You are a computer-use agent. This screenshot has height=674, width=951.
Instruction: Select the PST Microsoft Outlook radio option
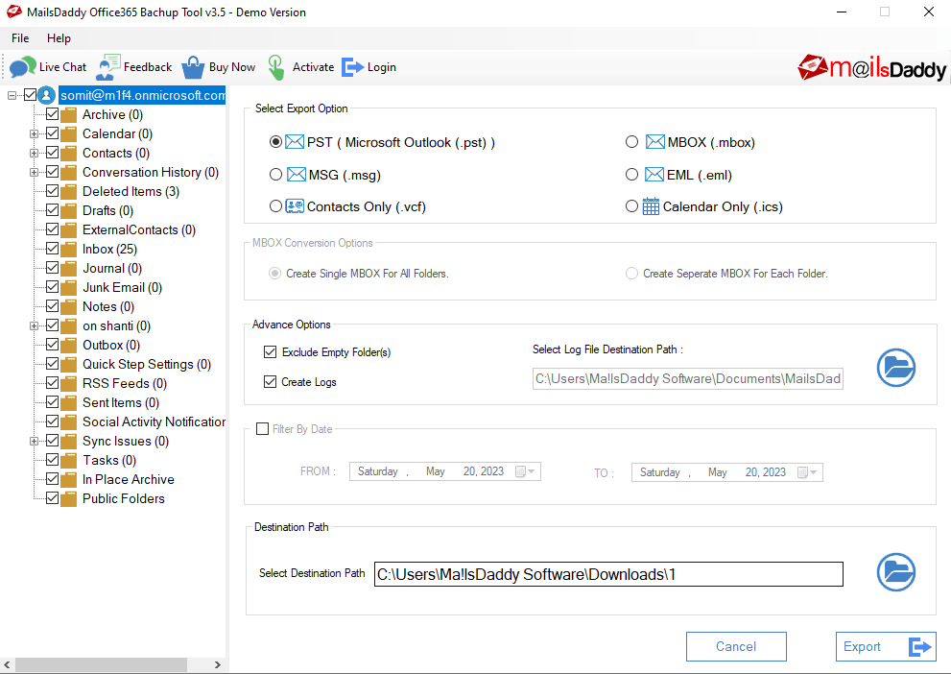click(x=275, y=142)
